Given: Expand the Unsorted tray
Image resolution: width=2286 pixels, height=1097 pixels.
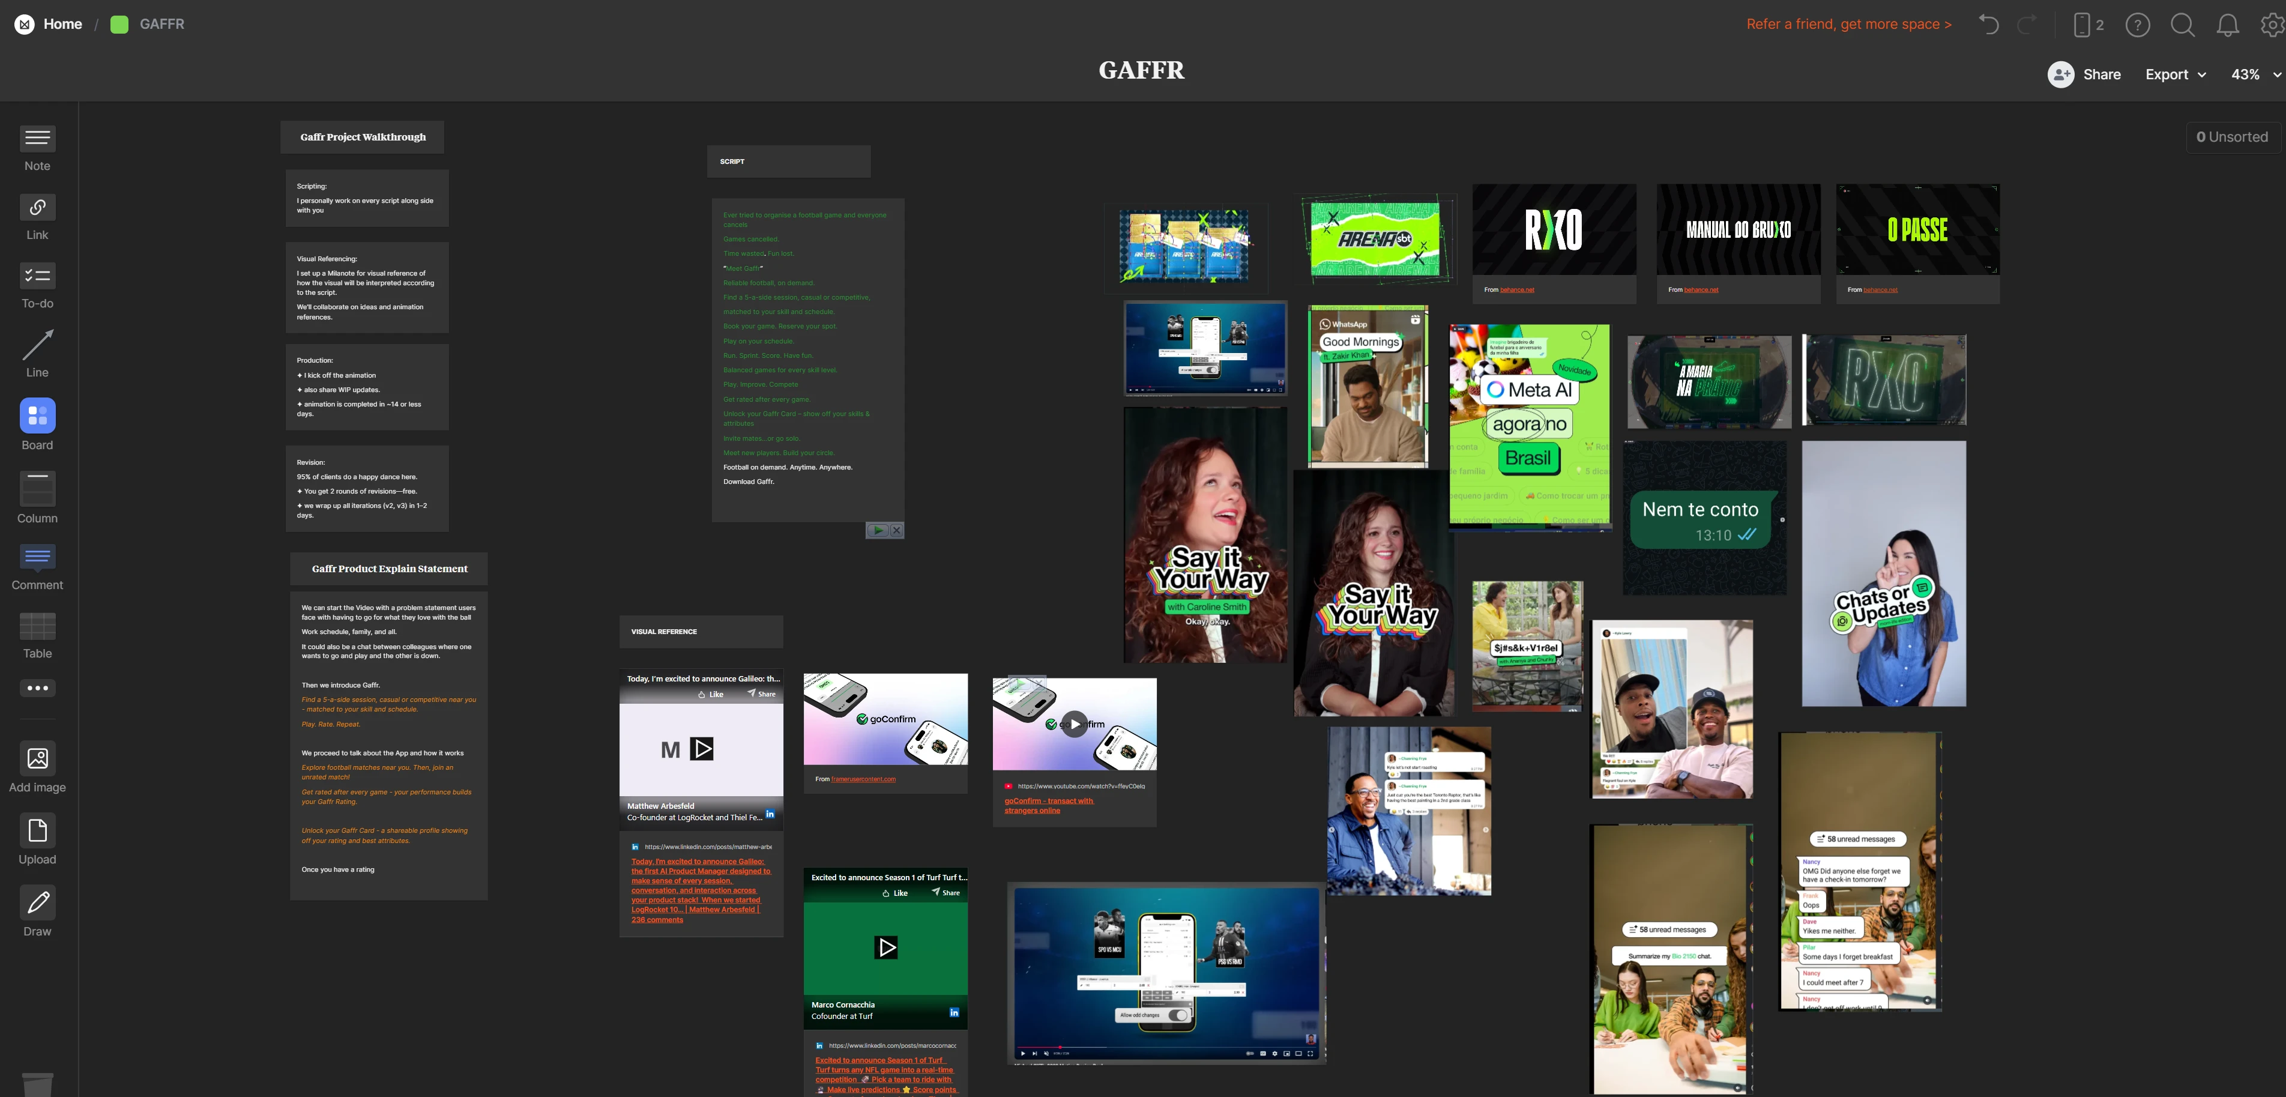Looking at the screenshot, I should [2231, 136].
